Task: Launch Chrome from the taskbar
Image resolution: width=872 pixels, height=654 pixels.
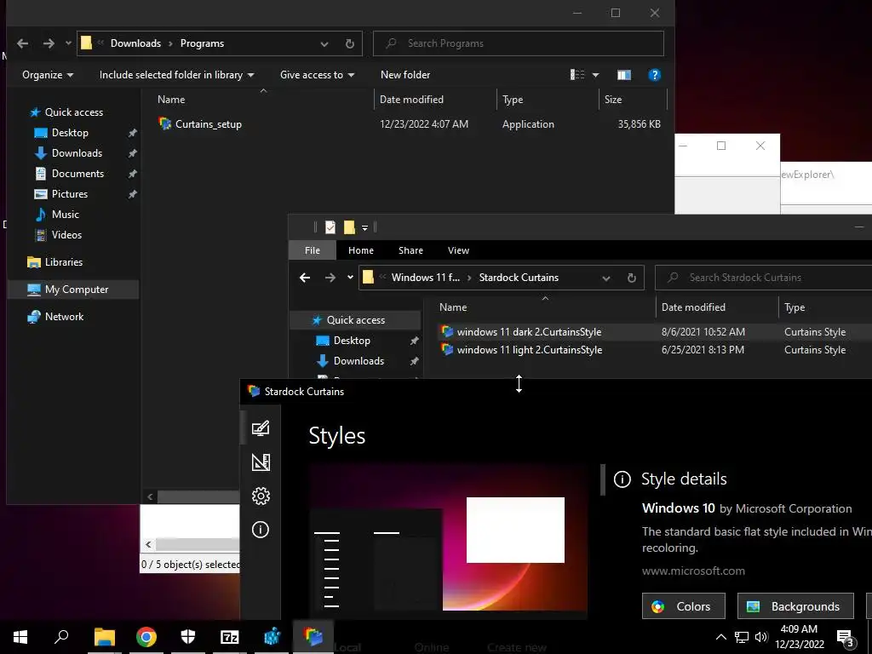Action: [146, 637]
